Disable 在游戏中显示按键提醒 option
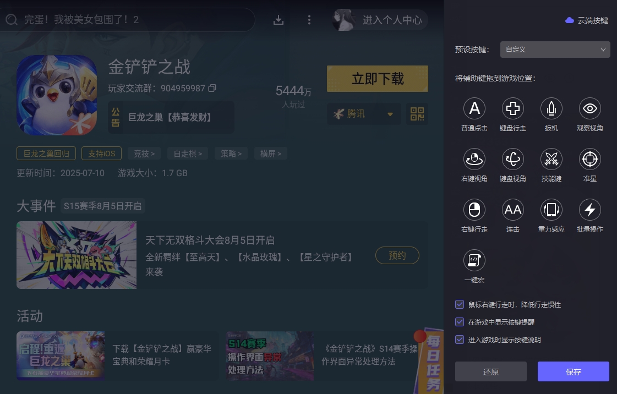 [x=460, y=322]
